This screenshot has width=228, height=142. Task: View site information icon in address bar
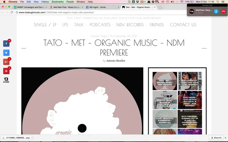[17, 12]
